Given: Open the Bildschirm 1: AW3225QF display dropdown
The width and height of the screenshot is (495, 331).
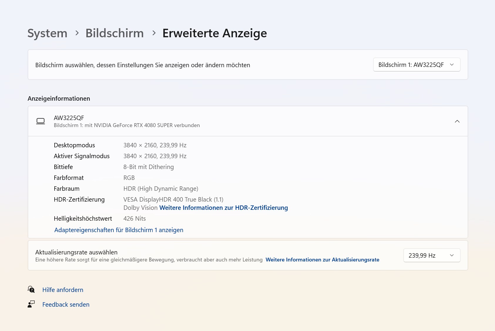Looking at the screenshot, I should click(x=416, y=65).
